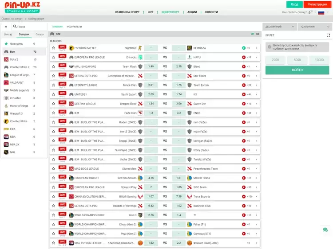Change site language via Russian flag
Image resolution: width=333 pixels, height=249 pixels.
[321, 12]
